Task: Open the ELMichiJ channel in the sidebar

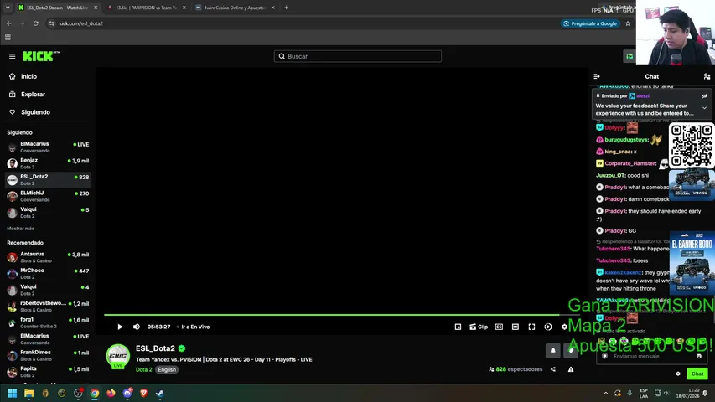Action: [x=48, y=196]
